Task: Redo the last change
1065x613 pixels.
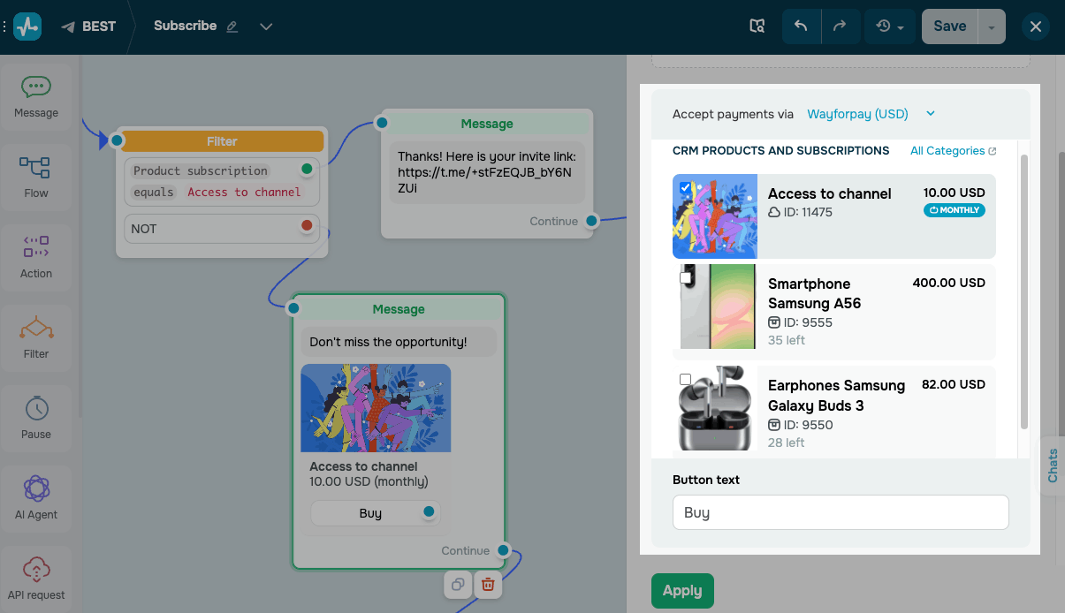Action: point(841,26)
